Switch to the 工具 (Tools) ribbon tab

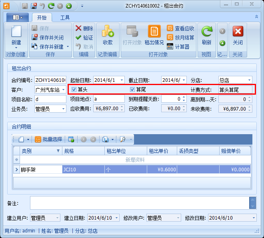tap(65, 18)
